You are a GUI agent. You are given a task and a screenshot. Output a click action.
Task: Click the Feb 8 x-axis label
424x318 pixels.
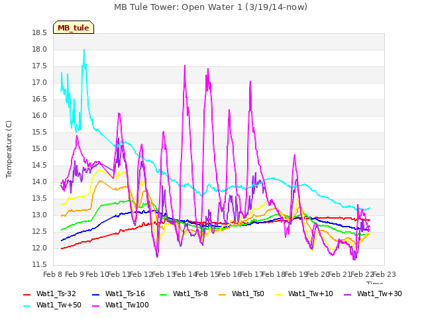(53, 274)
